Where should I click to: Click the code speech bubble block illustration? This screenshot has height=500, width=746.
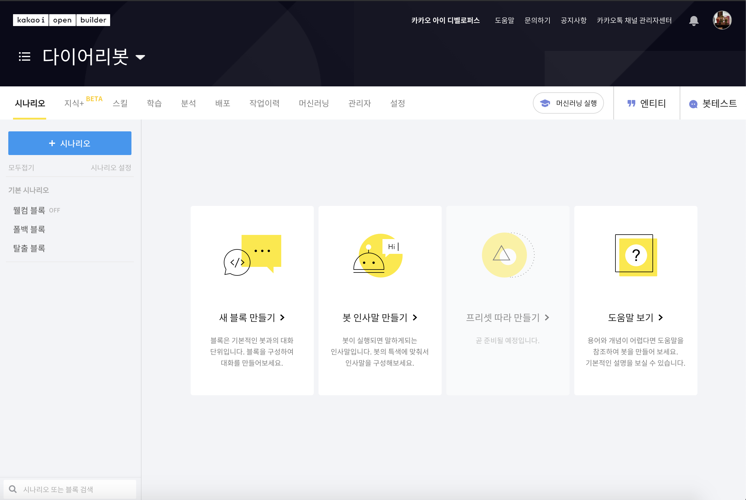[252, 255]
